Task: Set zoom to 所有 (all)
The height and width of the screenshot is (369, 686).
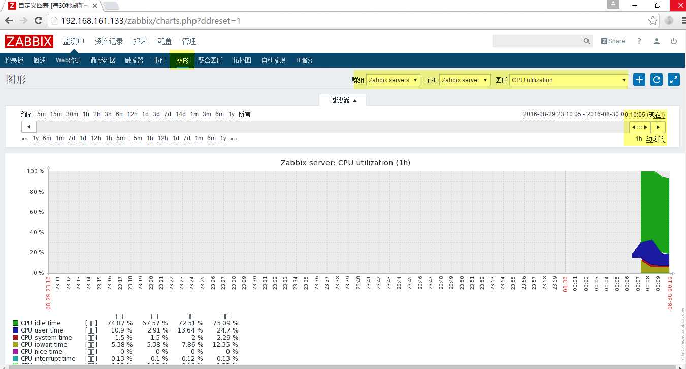Action: pyautogui.click(x=244, y=114)
